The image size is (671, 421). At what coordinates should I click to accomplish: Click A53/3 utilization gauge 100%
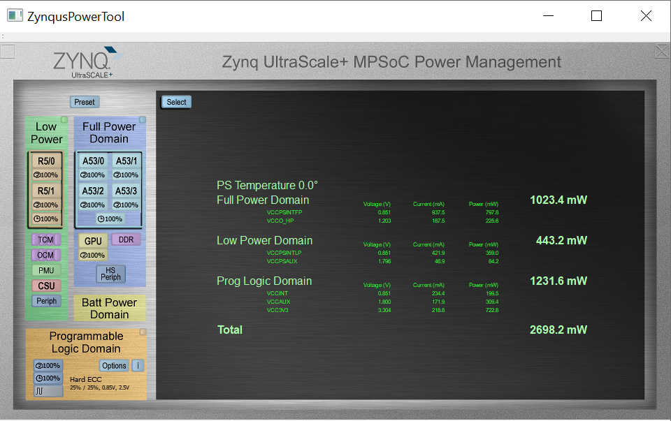point(127,205)
